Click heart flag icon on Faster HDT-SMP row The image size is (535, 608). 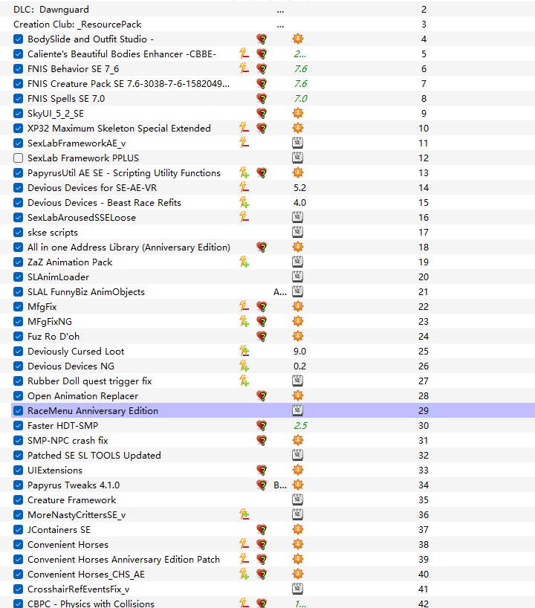coord(262,425)
